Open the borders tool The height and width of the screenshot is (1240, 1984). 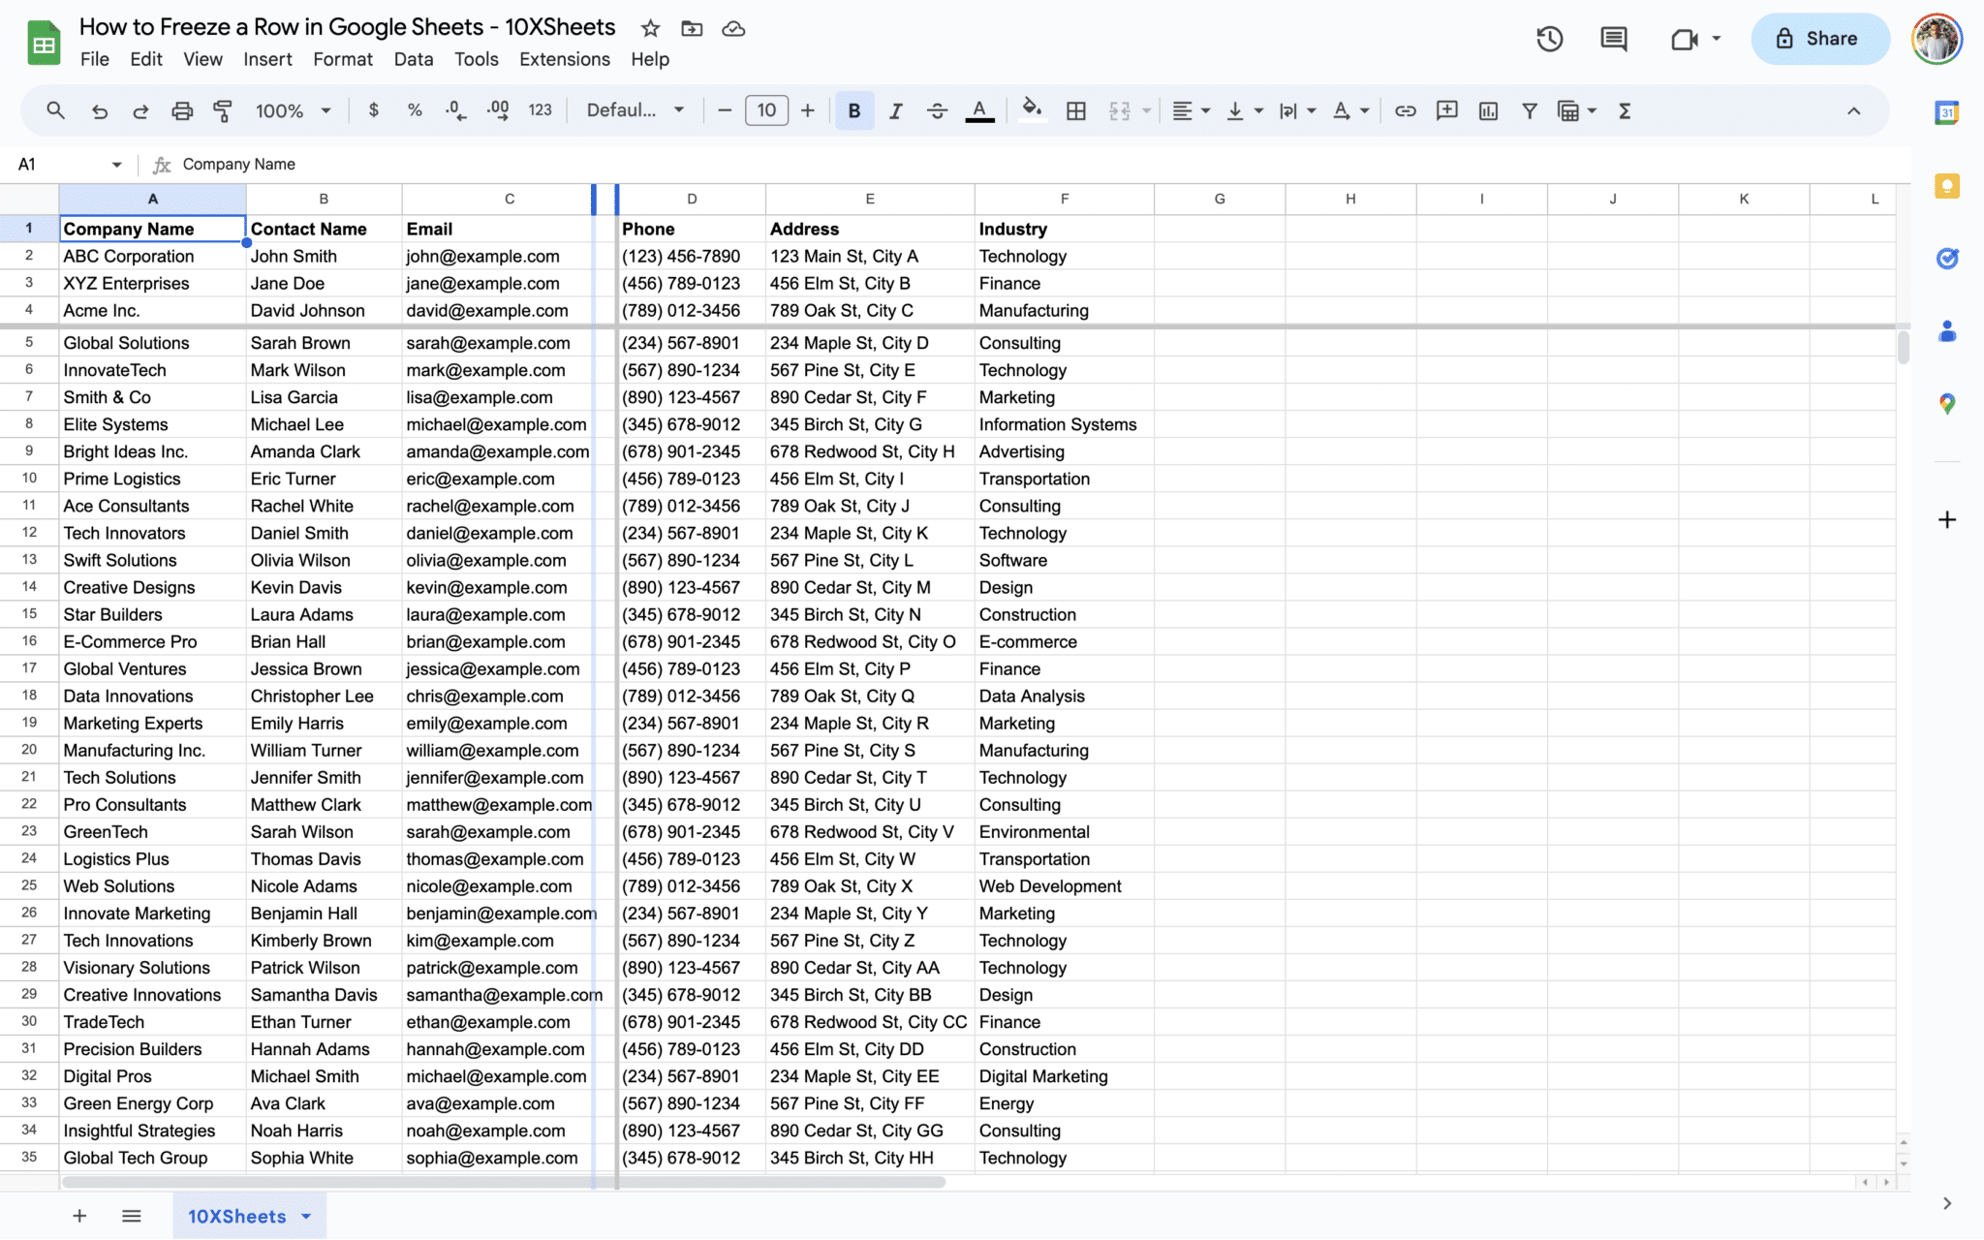[x=1075, y=110]
